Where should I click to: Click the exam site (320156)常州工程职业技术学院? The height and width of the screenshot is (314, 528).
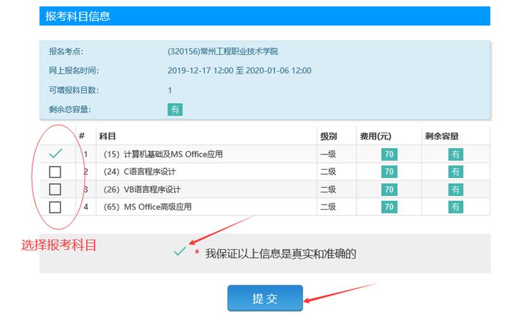coord(222,51)
